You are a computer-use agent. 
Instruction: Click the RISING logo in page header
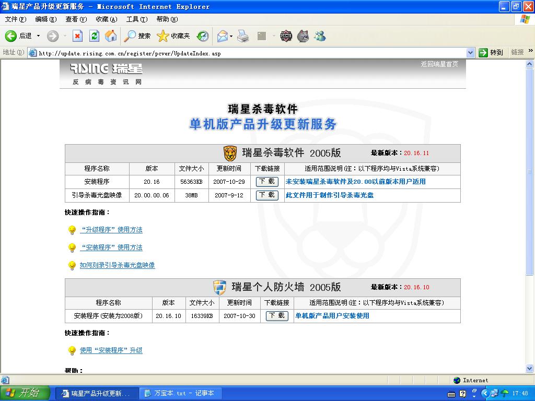point(106,68)
